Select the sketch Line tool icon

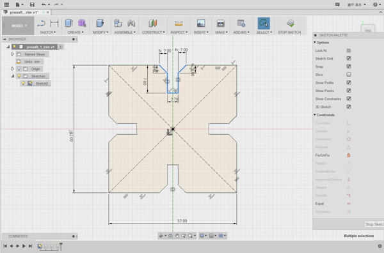coord(41,24)
